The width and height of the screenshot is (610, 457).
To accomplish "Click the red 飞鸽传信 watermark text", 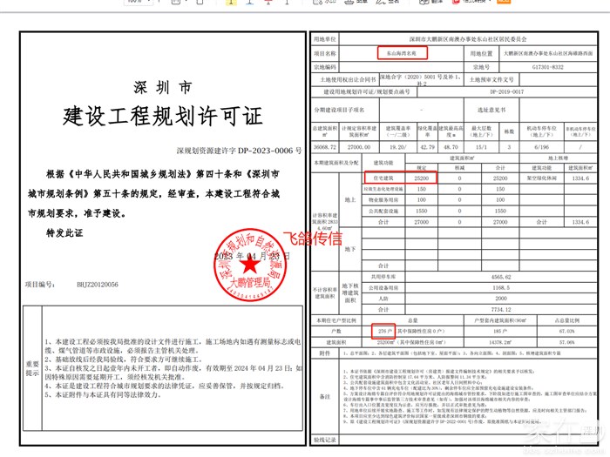I will pyautogui.click(x=313, y=238).
